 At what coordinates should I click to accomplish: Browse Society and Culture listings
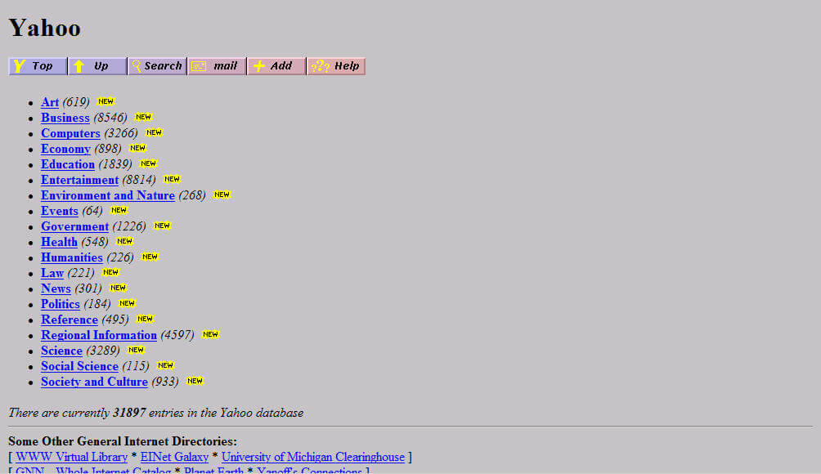pos(94,382)
